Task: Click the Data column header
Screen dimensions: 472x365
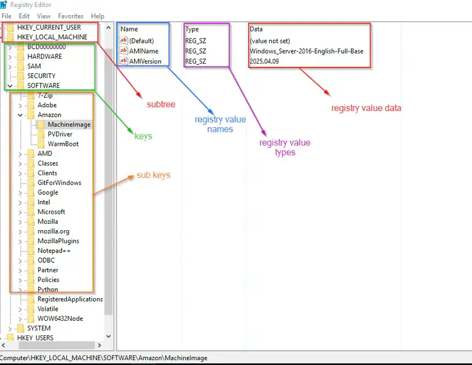Action: (256, 29)
